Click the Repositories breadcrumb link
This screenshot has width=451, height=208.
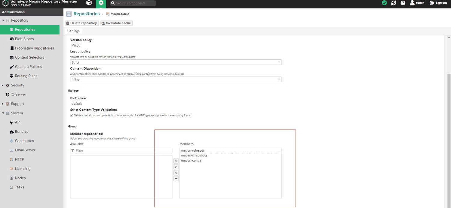[87, 14]
